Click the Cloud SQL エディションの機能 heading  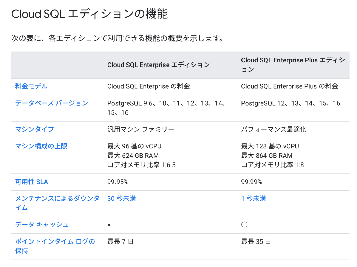90,14
